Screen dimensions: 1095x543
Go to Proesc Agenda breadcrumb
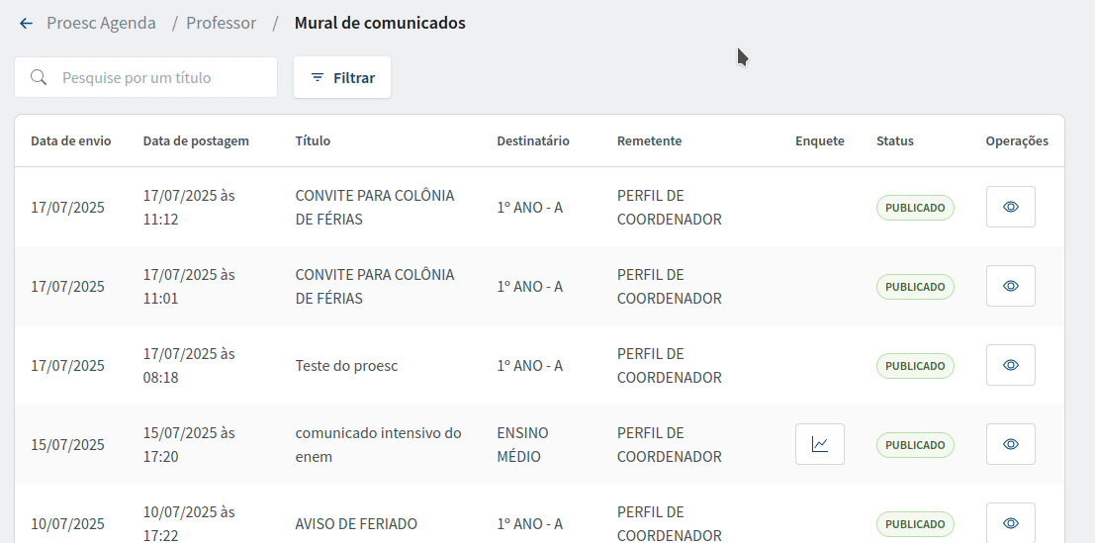101,23
